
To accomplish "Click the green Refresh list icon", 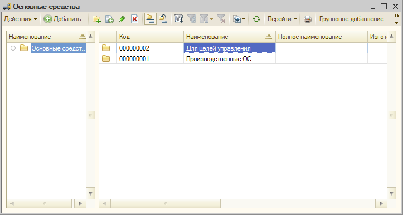I will [x=256, y=19].
